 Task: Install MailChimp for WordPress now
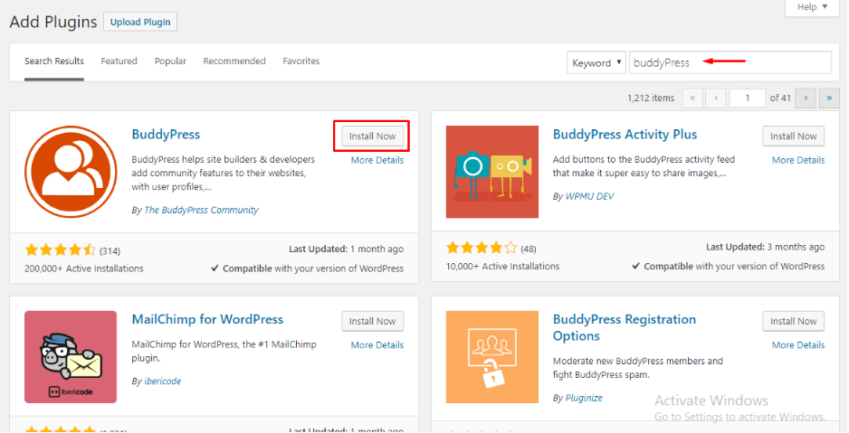[x=373, y=321]
